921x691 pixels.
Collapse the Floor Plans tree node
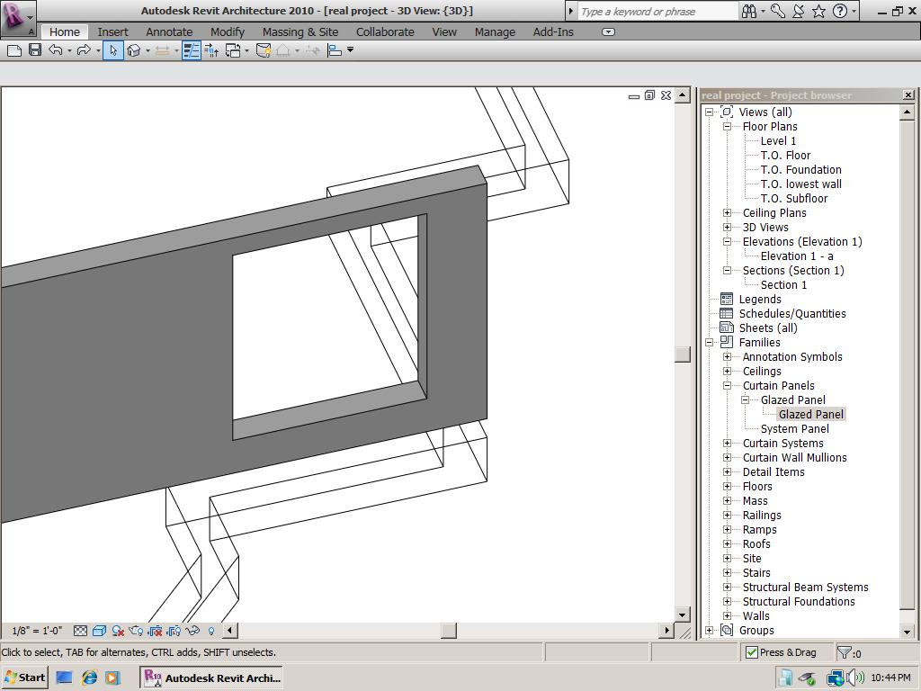tap(727, 127)
